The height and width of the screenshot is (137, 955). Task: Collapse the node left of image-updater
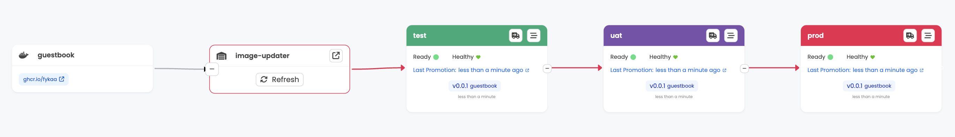pyautogui.click(x=212, y=69)
